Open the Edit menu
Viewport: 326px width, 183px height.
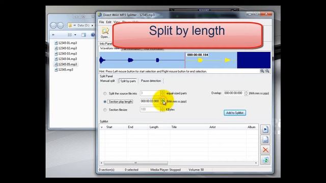pyautogui.click(x=108, y=22)
